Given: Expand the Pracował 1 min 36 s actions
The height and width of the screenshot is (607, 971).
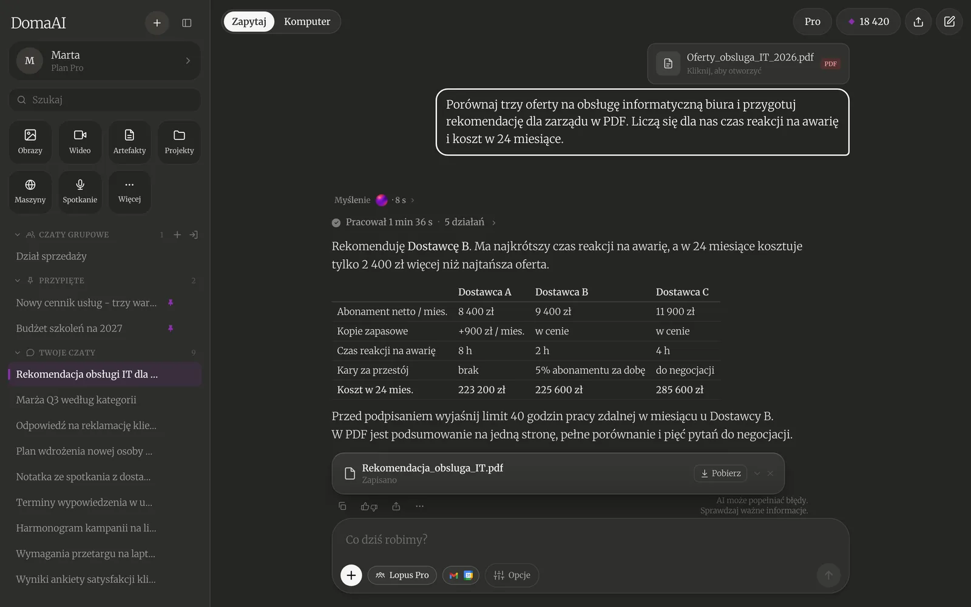Looking at the screenshot, I should click(x=414, y=222).
